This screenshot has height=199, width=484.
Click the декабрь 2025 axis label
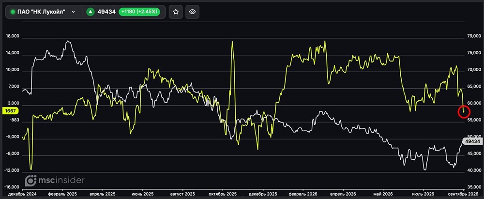pos(263,194)
